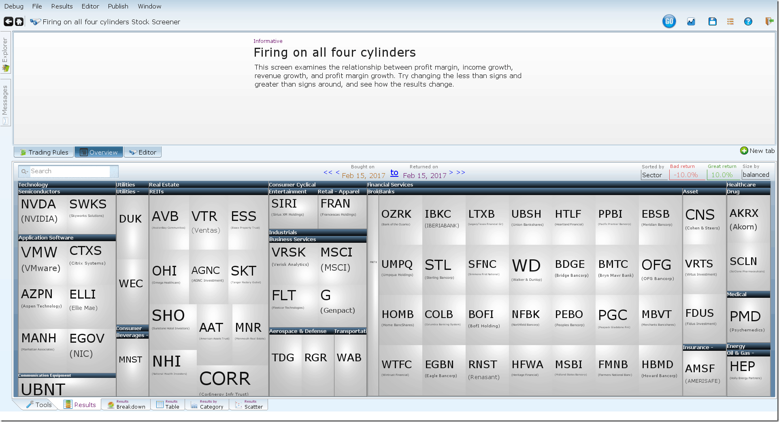Step back one period with < arrow
This screenshot has width=779, height=422.
tap(338, 172)
